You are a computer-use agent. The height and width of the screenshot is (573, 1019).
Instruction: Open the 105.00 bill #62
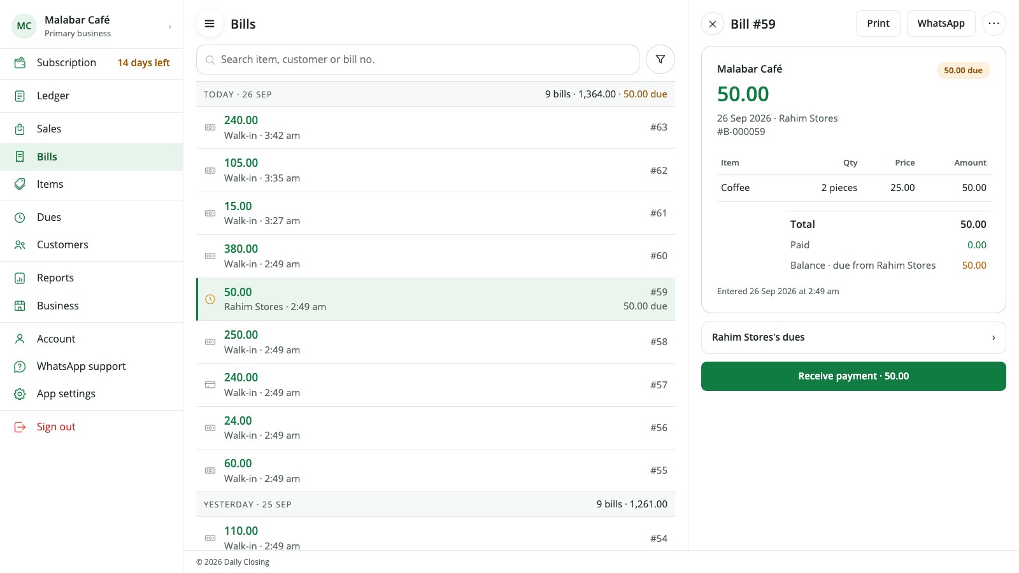[x=436, y=171]
